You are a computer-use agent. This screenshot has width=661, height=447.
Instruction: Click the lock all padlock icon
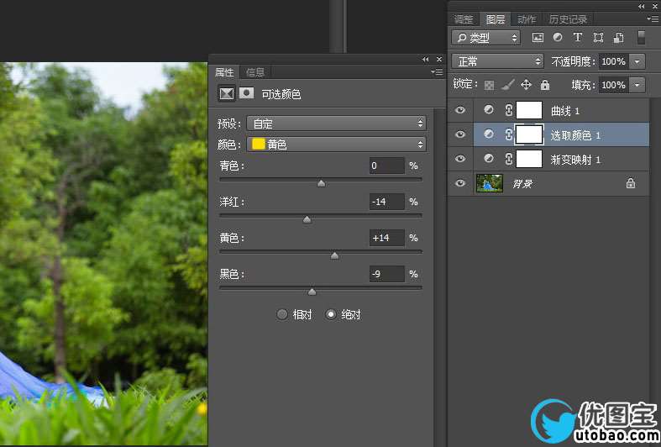click(545, 85)
